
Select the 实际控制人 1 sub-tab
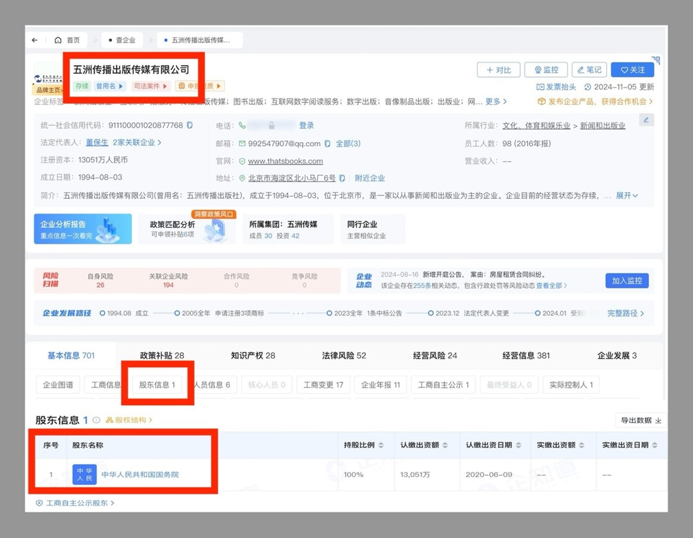tap(571, 384)
